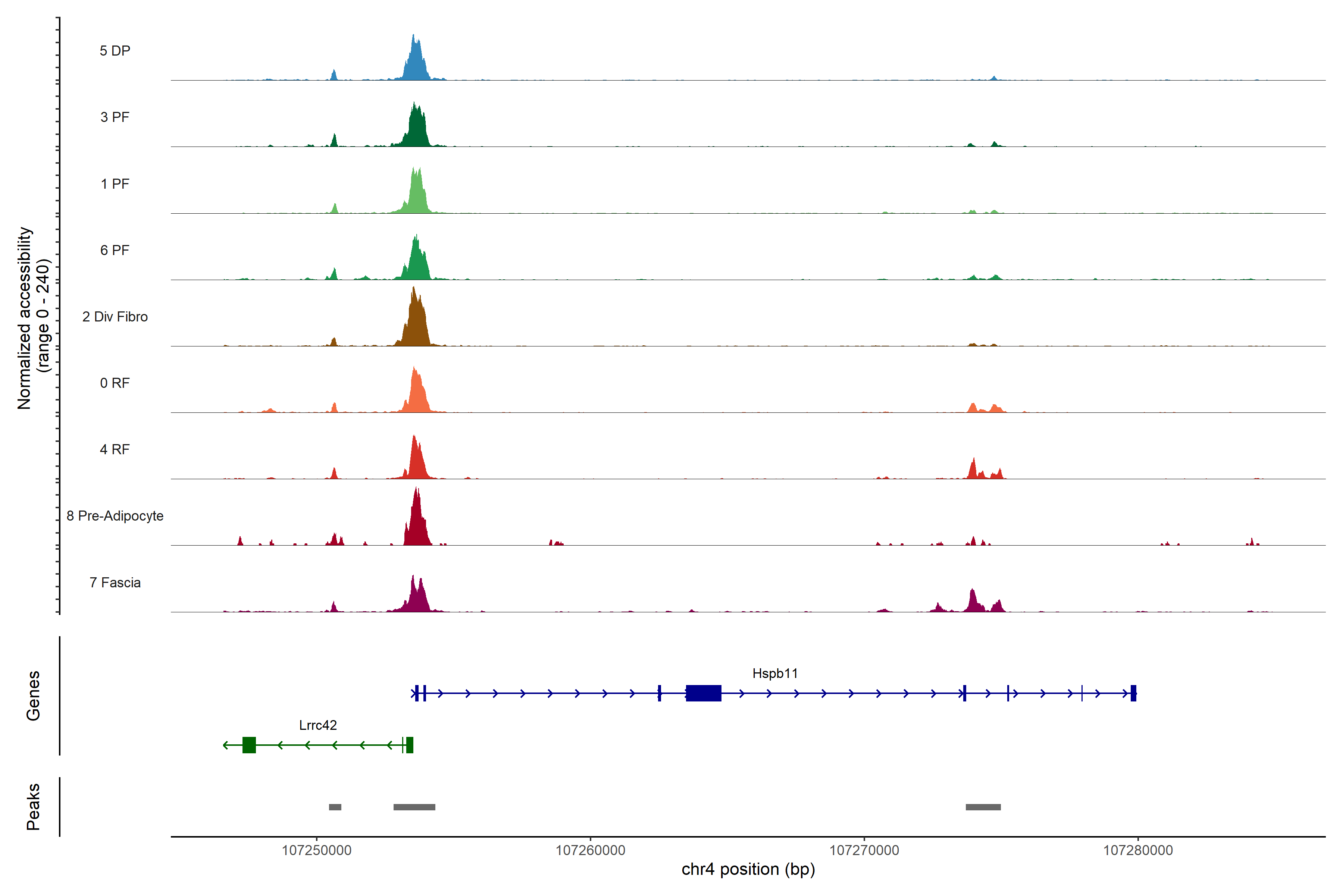
Task: Click the Lrrc42 gene label
Action: [x=318, y=725]
